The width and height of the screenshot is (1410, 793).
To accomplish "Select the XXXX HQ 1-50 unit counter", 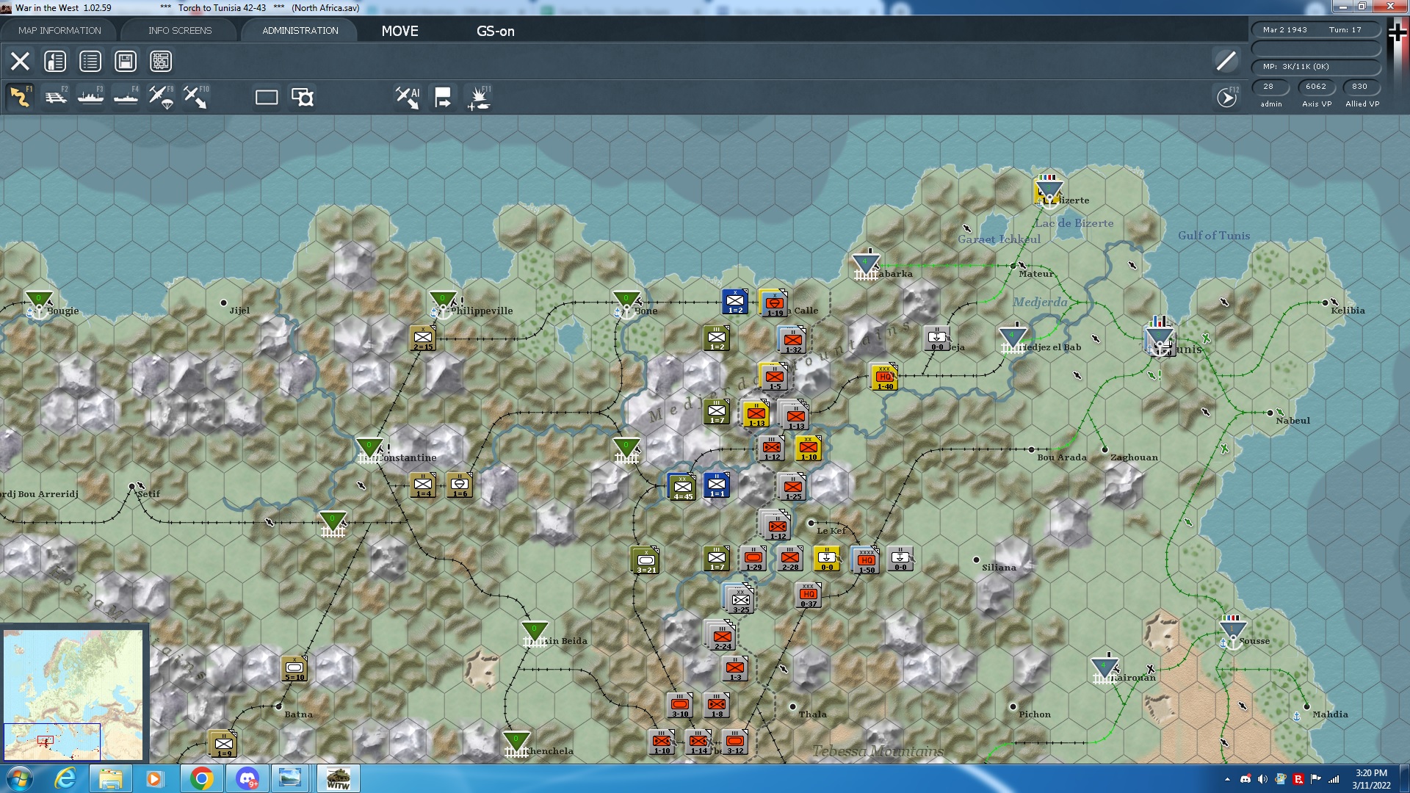I will tap(866, 560).
